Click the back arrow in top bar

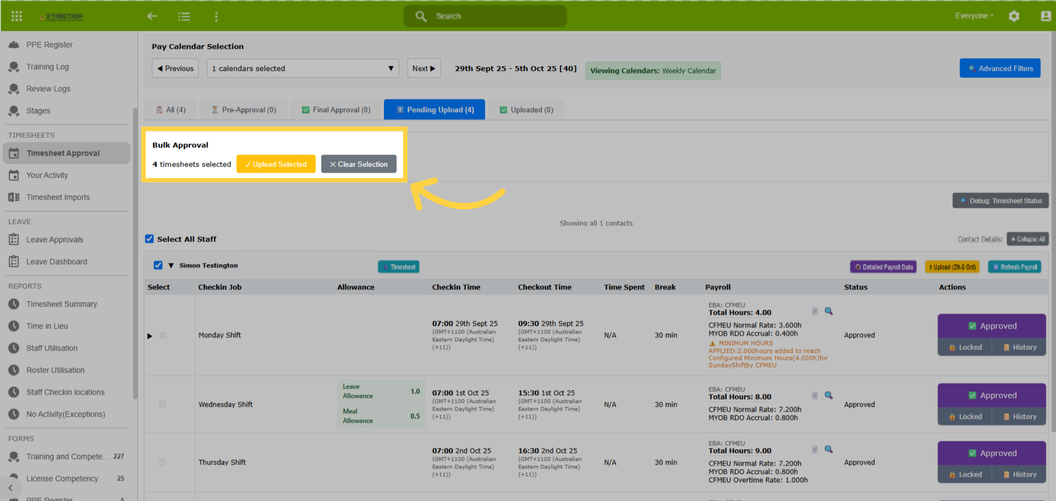tap(152, 16)
